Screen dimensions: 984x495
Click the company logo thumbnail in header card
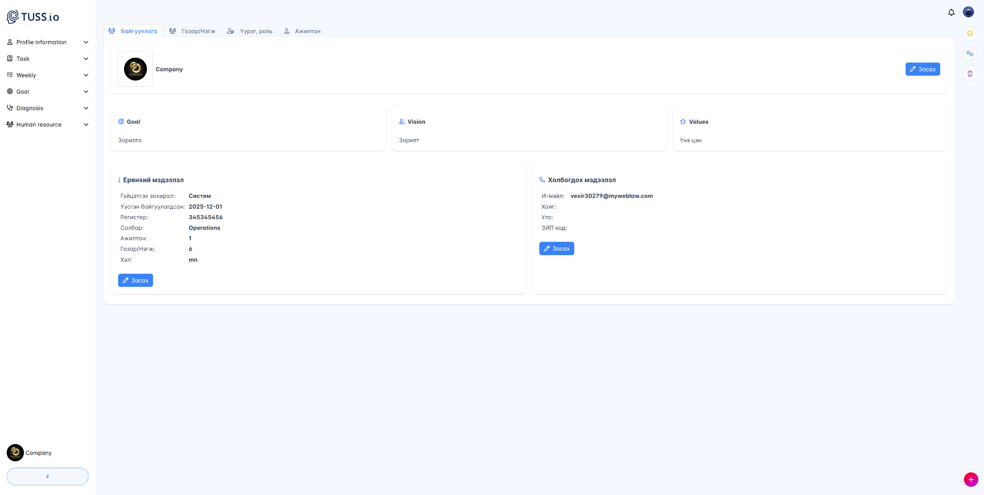[135, 69]
